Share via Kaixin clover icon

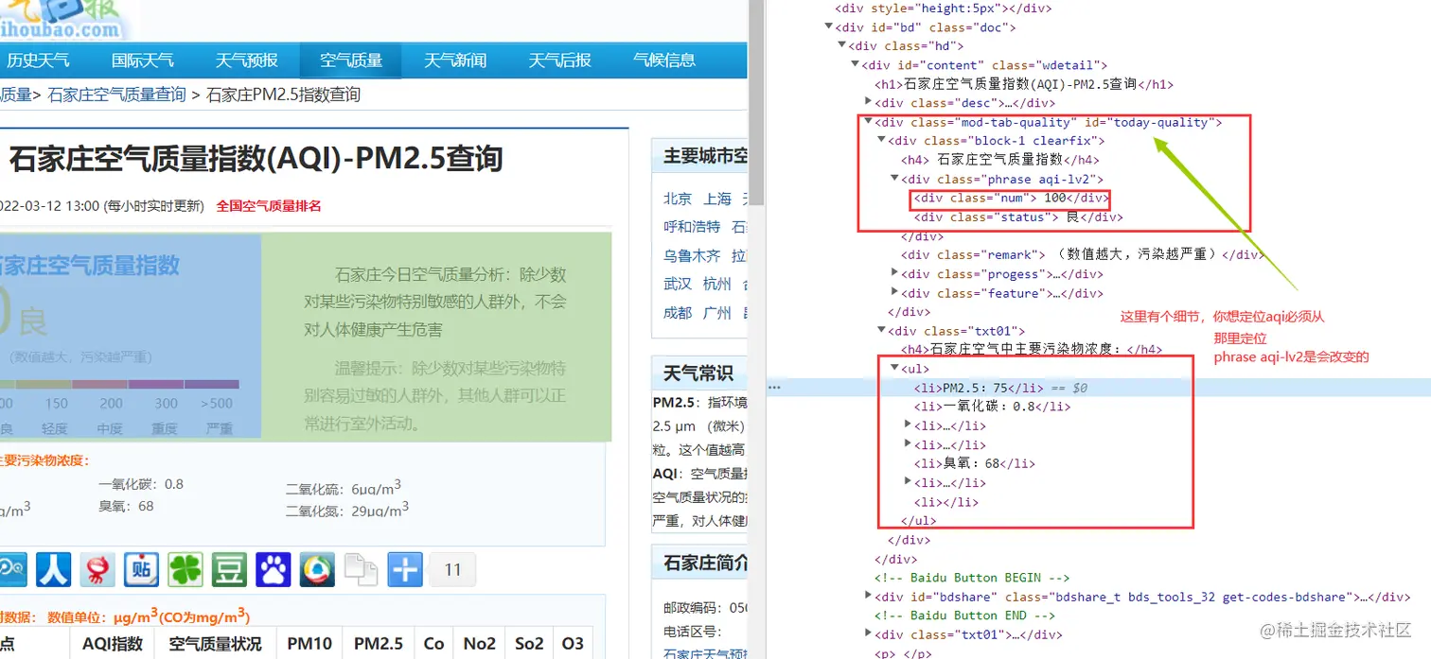pos(185,569)
